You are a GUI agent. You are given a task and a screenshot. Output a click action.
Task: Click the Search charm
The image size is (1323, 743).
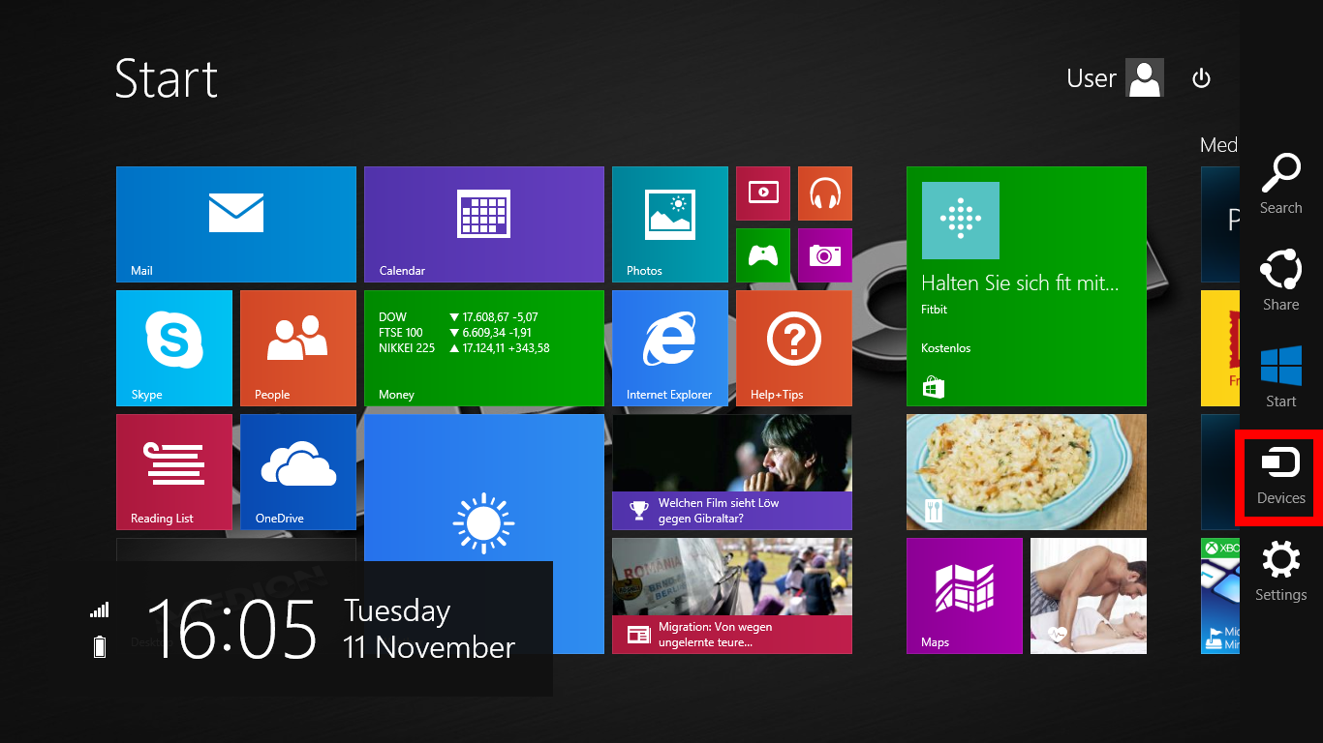[1280, 184]
